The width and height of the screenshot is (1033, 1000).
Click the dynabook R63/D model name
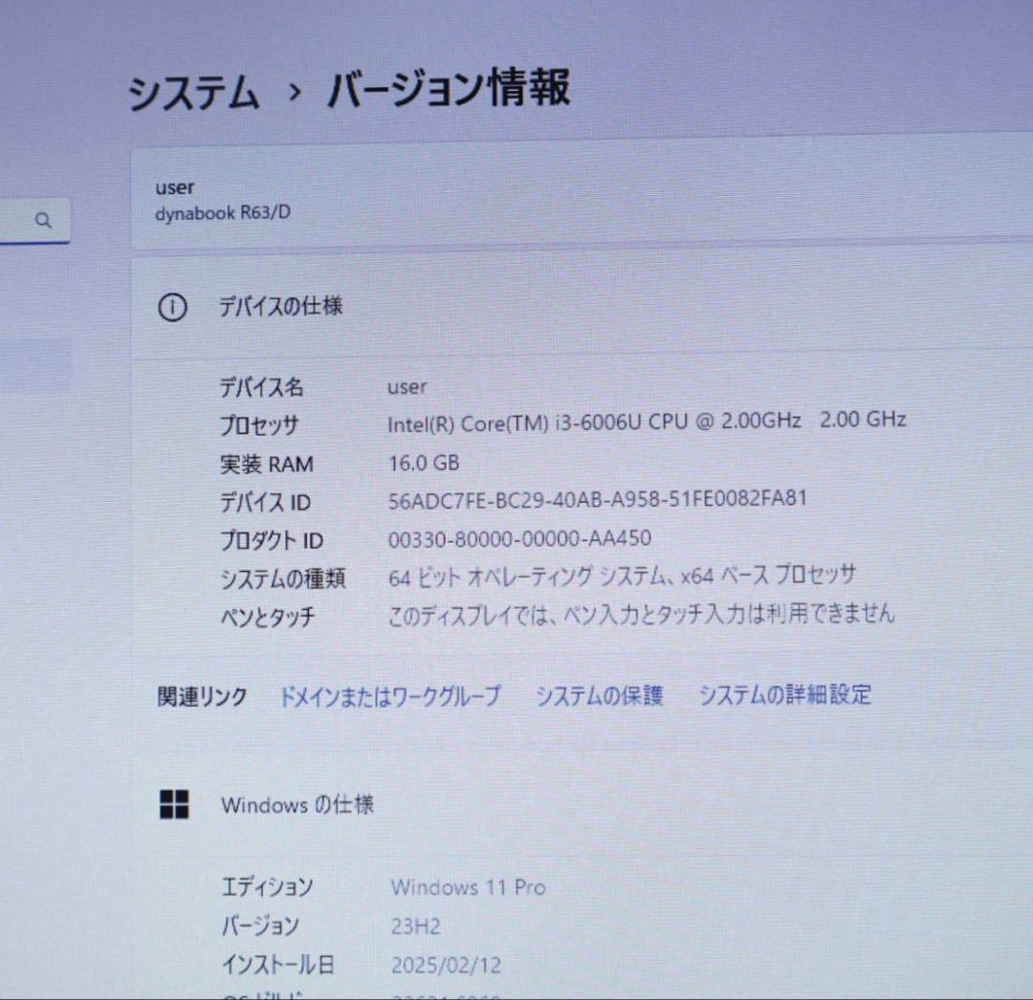tap(223, 213)
